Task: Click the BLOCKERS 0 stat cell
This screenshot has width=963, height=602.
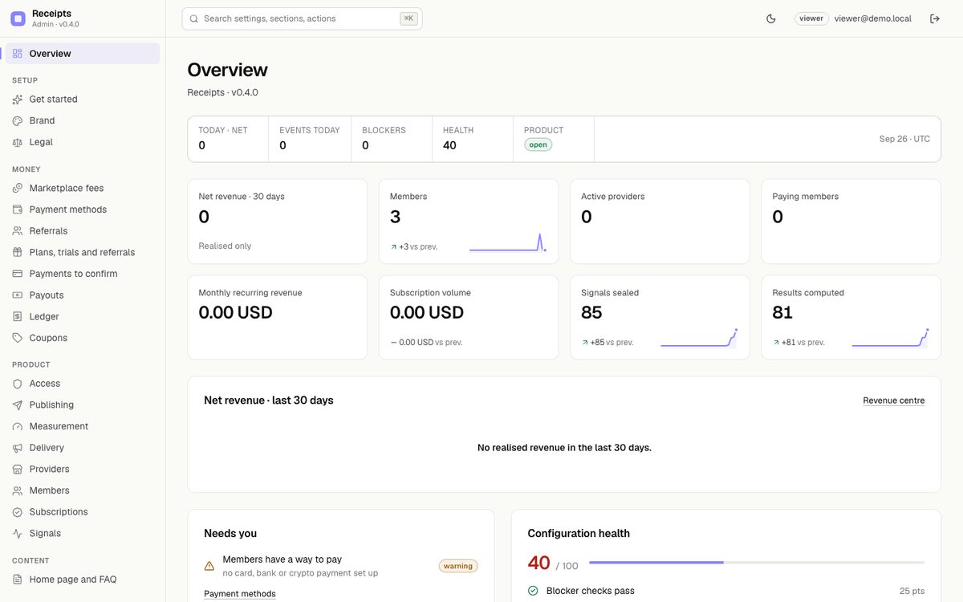Action: (392, 139)
